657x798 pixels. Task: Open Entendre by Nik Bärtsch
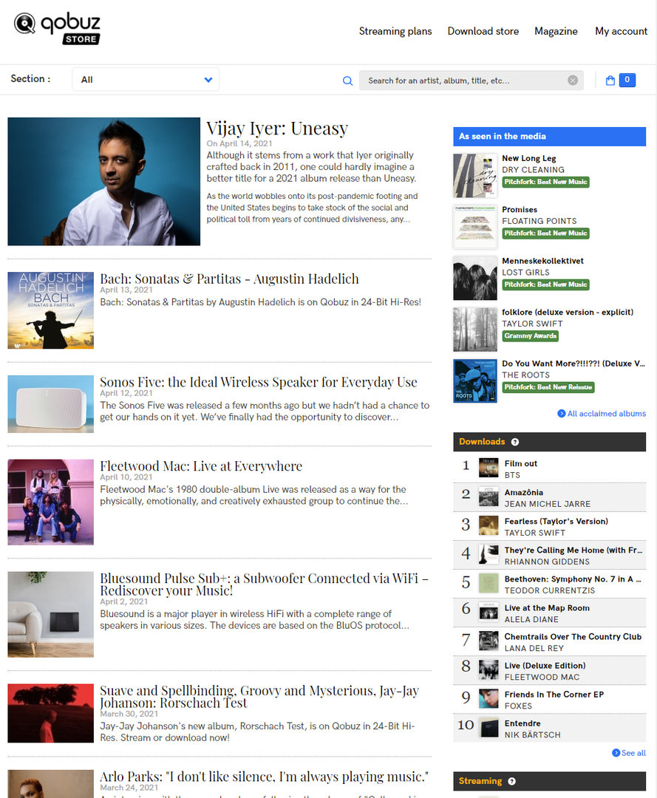550,729
